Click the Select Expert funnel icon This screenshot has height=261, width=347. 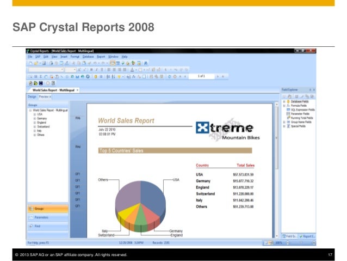[x=119, y=77]
